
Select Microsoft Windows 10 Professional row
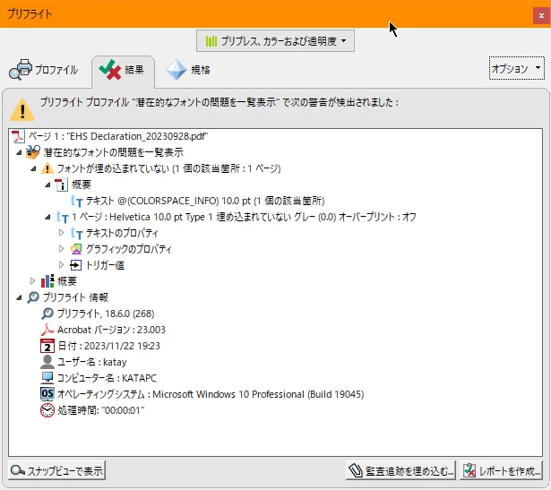tap(211, 394)
